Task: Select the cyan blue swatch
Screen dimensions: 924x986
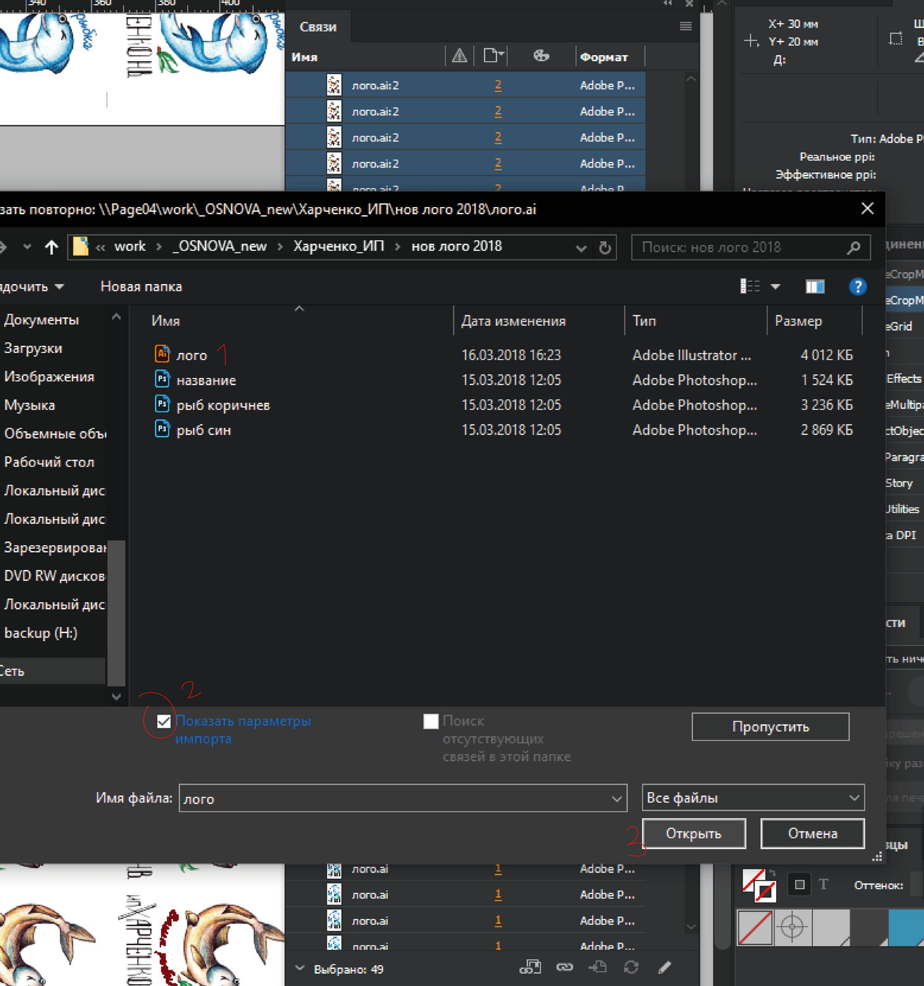Action: click(x=906, y=927)
